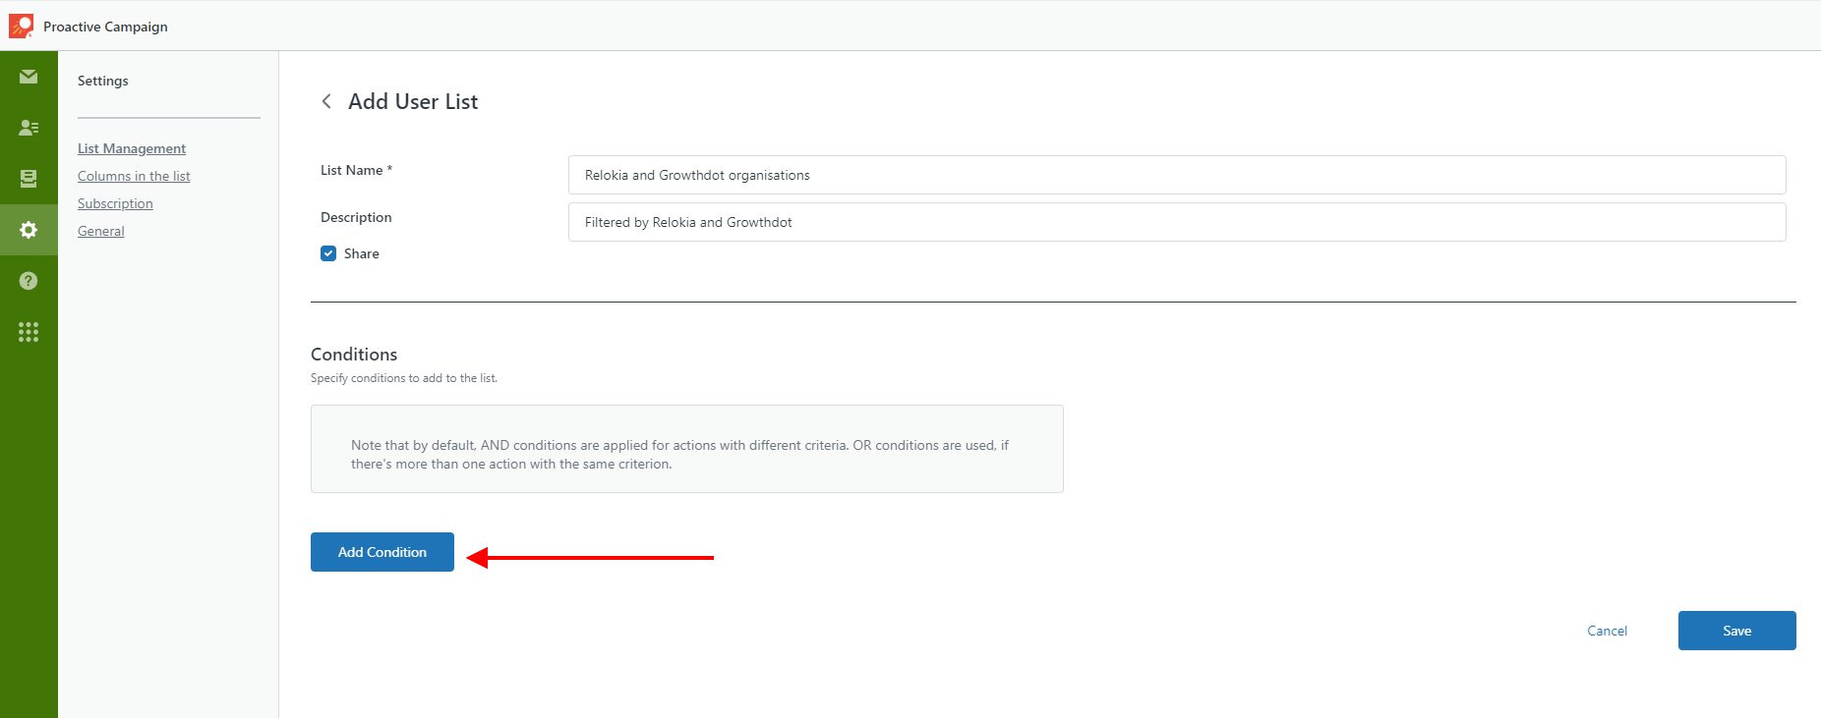The height and width of the screenshot is (718, 1821).
Task: Click the AND/OR conditions note box
Action: tap(687, 449)
